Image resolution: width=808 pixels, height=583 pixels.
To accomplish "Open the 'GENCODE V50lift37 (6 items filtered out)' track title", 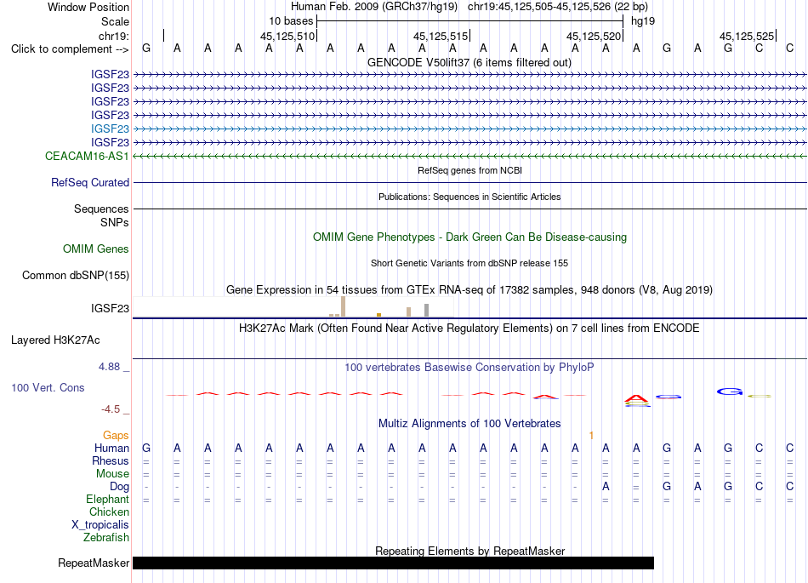I will tap(469, 63).
